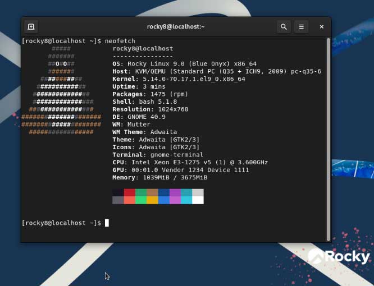Screen dimensions: 374x286
Task: Click the neofetch command text
Action: 120,41
